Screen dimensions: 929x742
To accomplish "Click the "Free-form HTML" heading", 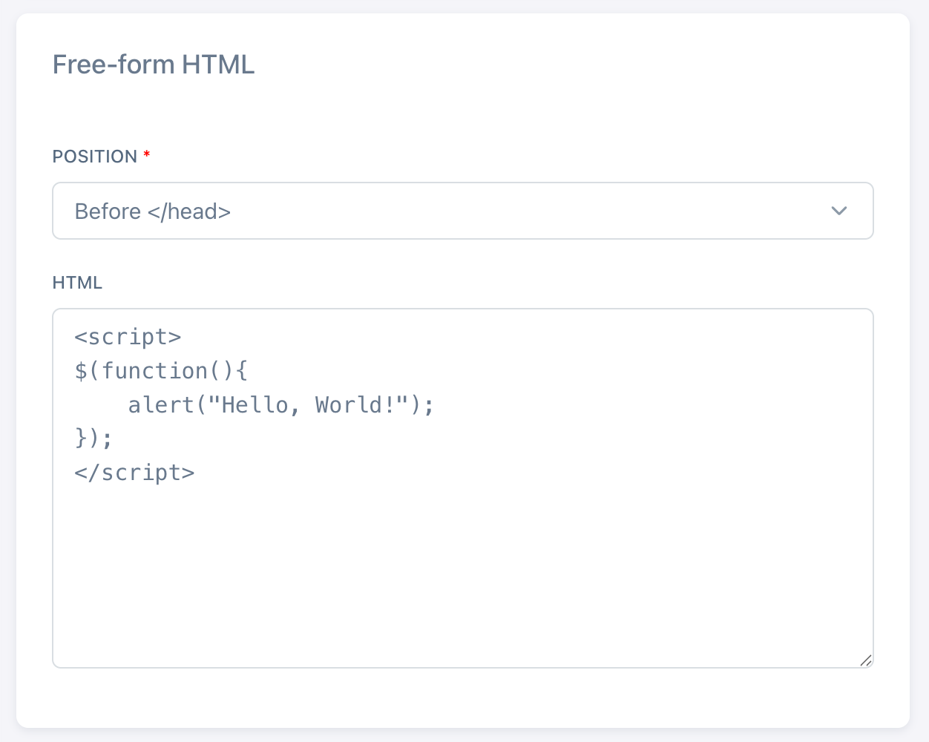I will tap(153, 65).
